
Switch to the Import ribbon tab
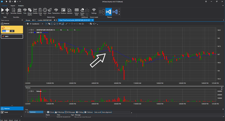click(x=13, y=5)
